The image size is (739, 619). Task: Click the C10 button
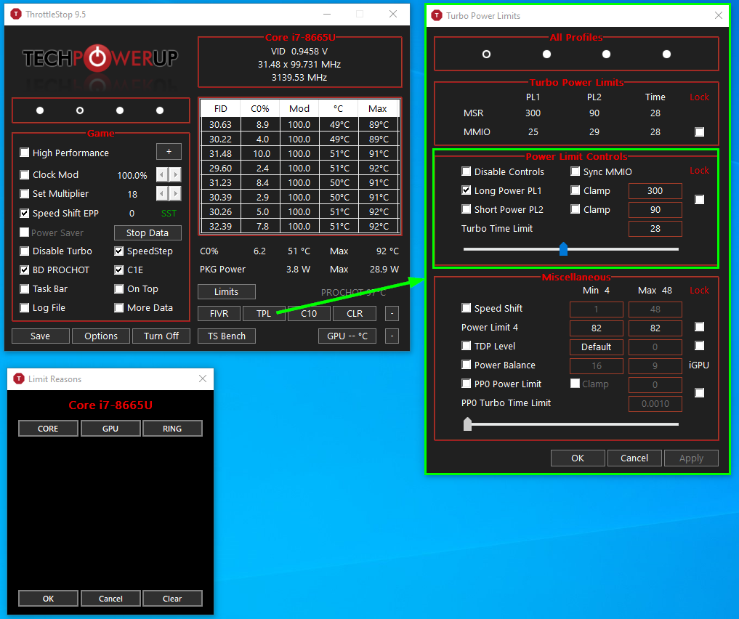point(309,313)
